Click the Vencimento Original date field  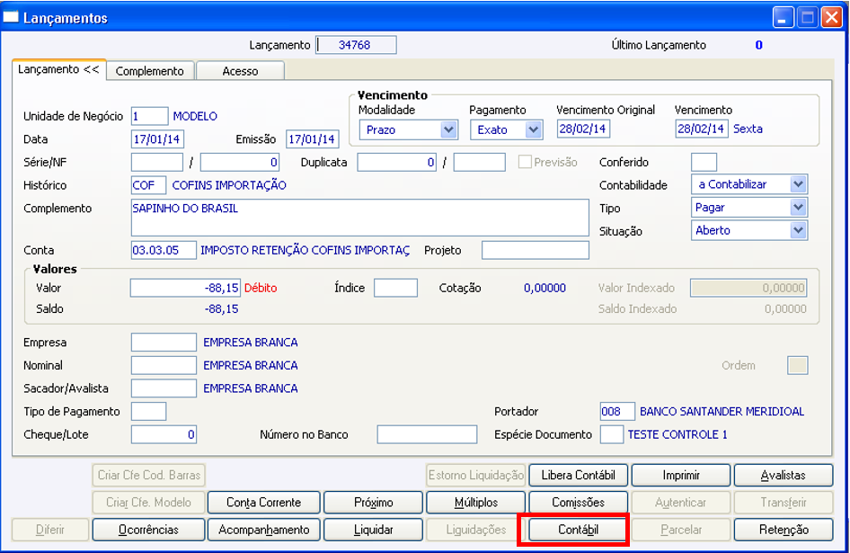click(584, 129)
